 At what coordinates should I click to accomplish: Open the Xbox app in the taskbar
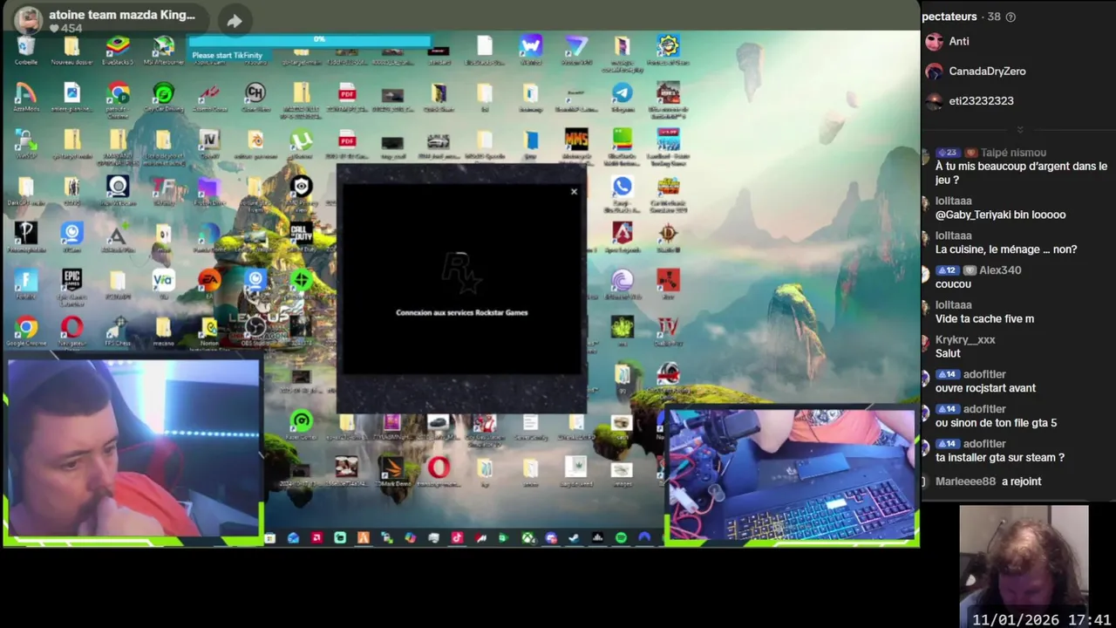pos(528,537)
